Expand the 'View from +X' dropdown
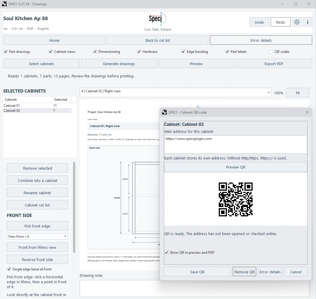Image resolution: width=316 pixels, height=299 pixels. (37, 236)
